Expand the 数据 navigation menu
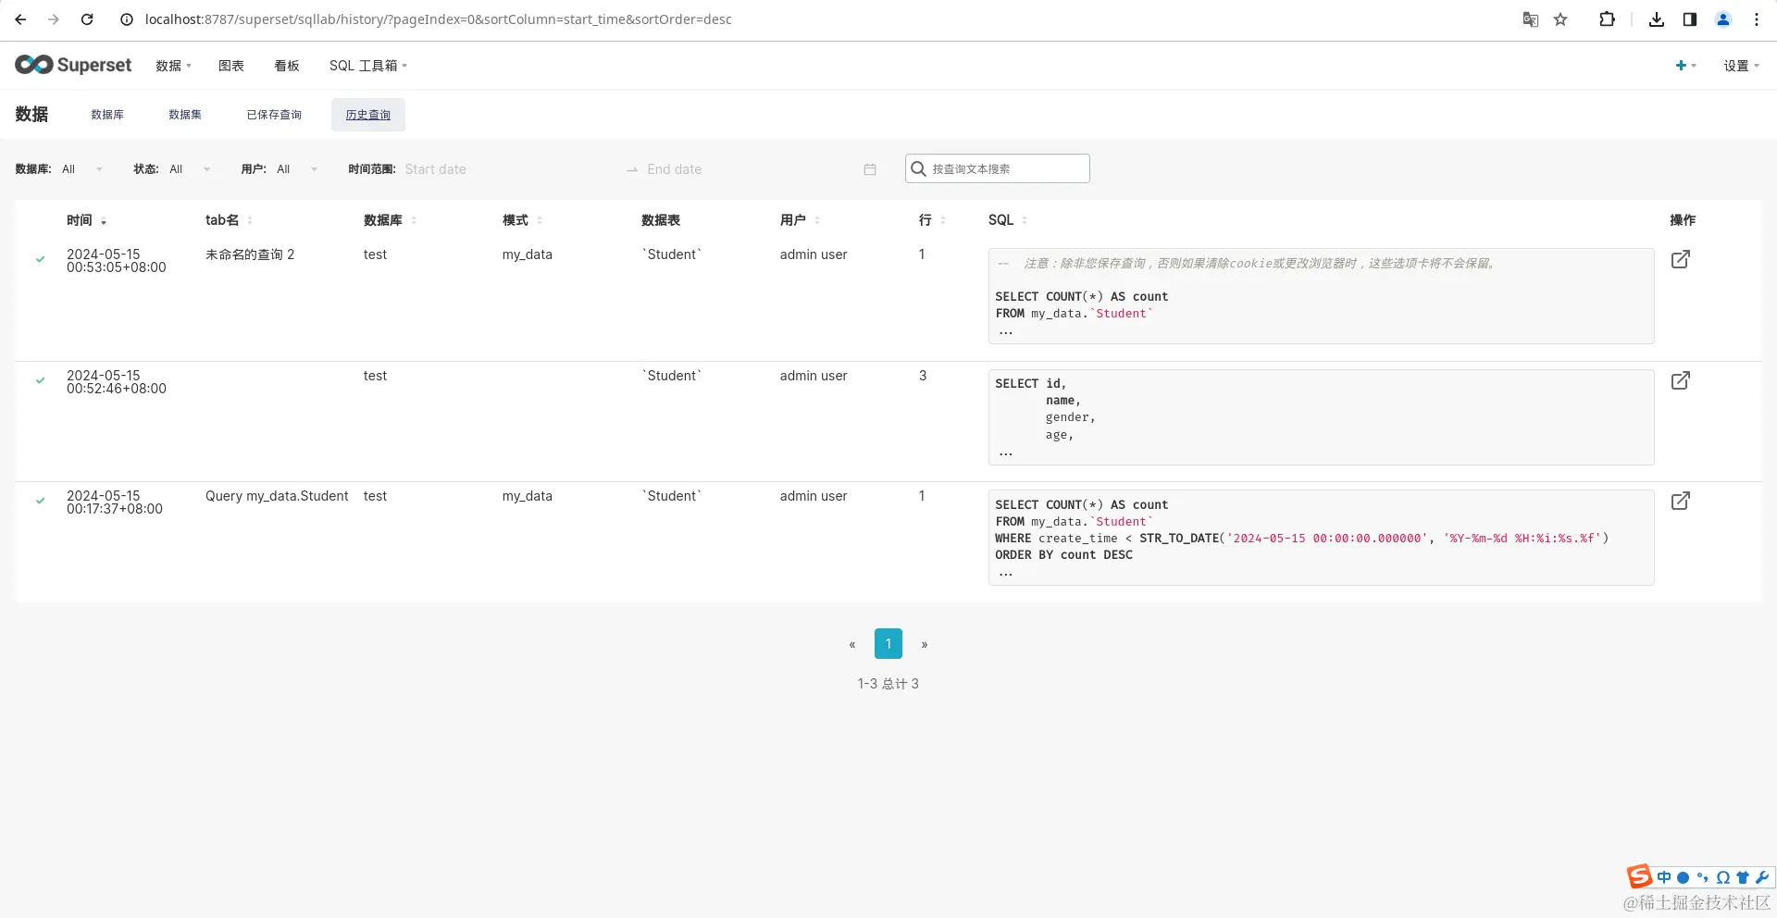The height and width of the screenshot is (918, 1777). pos(173,66)
